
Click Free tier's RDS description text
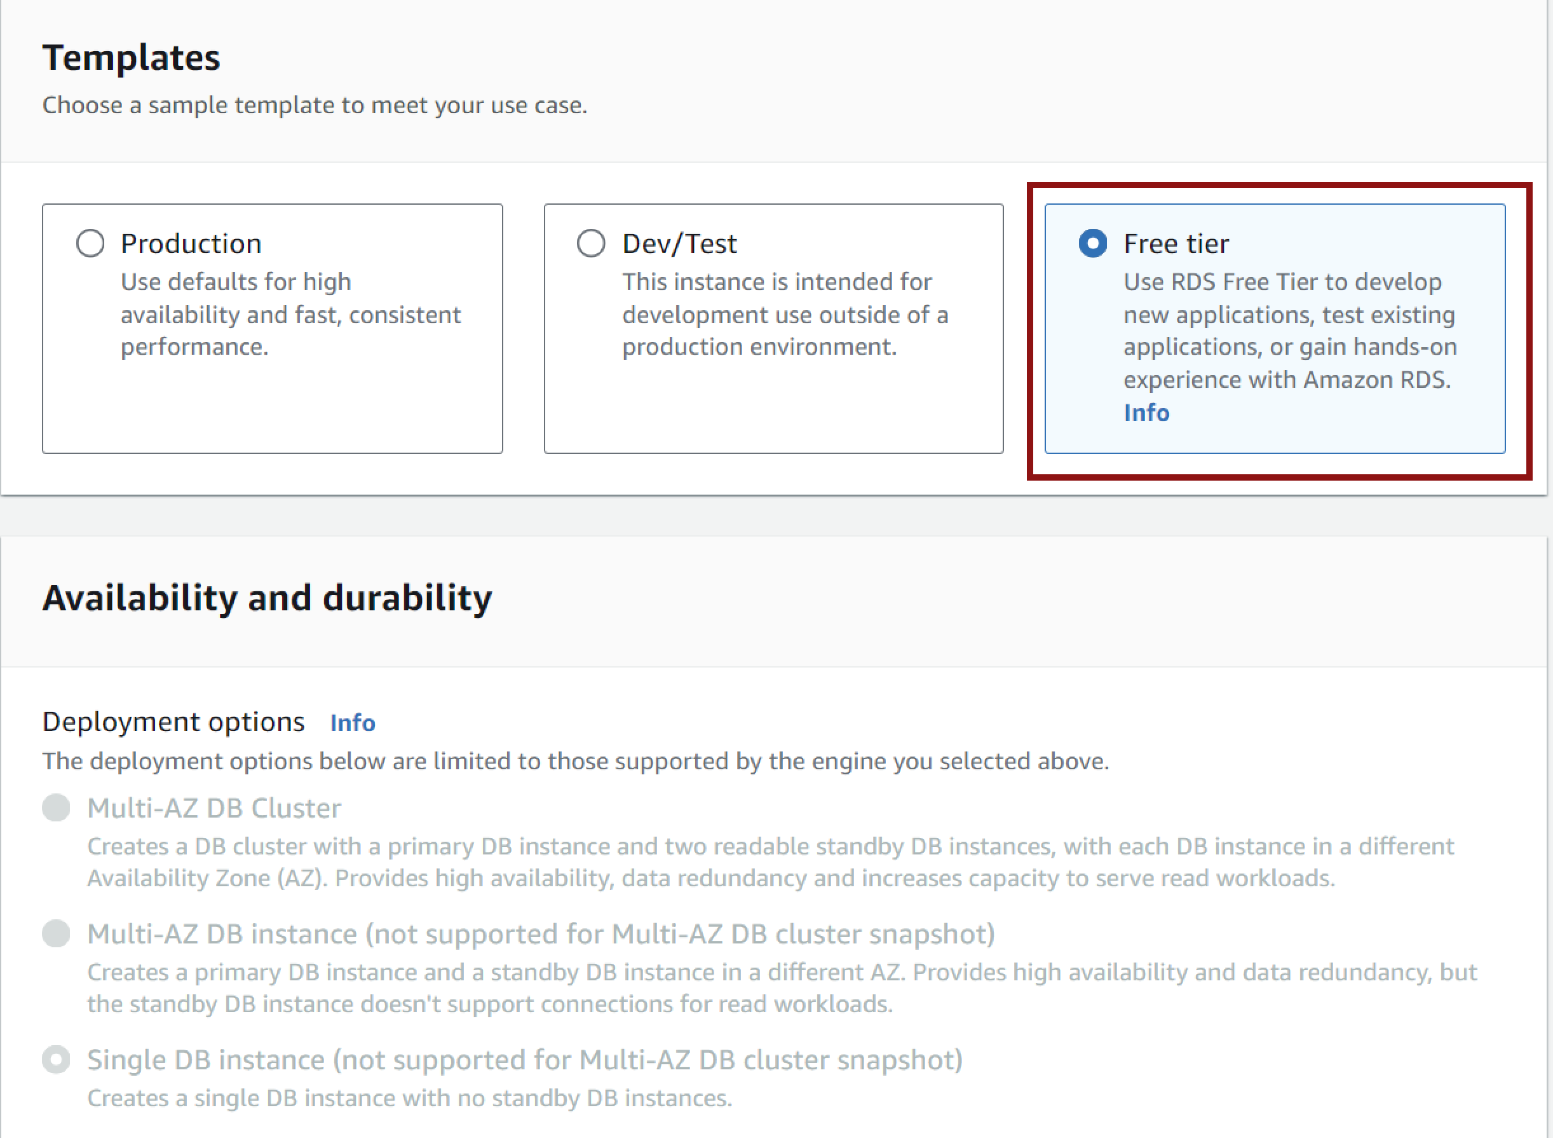pos(1290,331)
